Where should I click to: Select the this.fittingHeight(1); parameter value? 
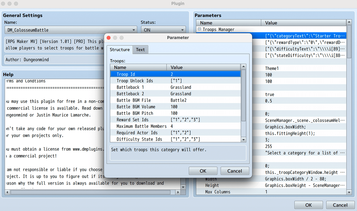tap(290, 133)
